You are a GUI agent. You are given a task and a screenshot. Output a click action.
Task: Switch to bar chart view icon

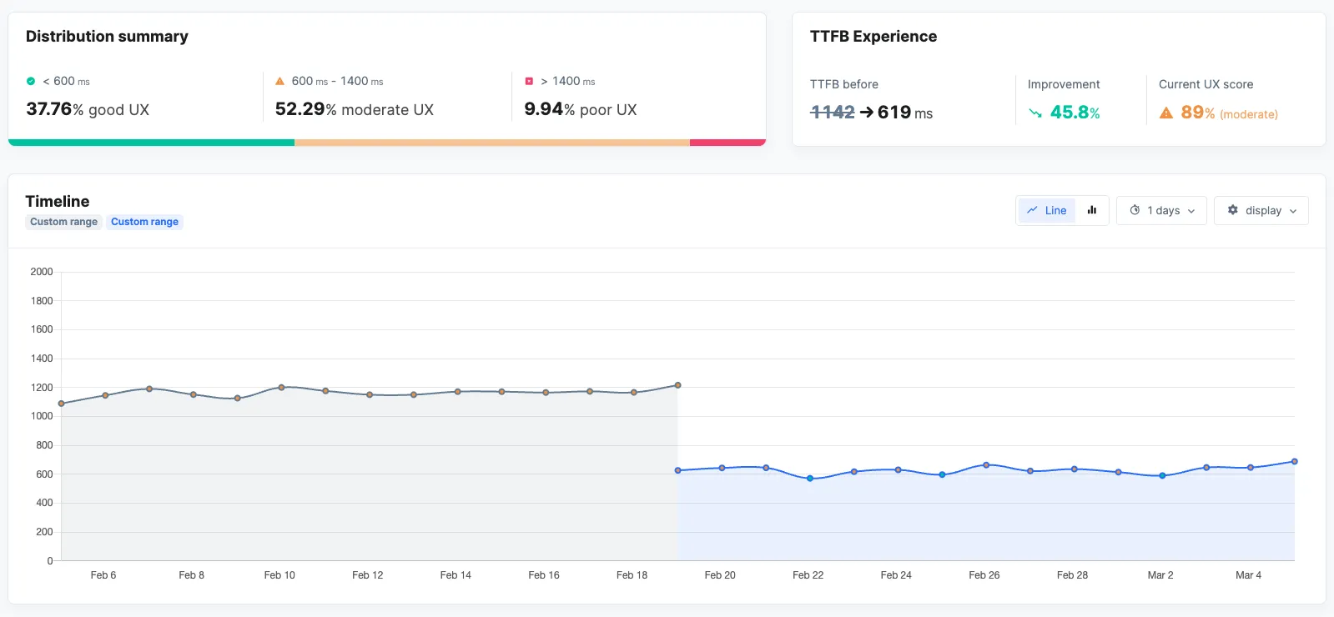(x=1091, y=210)
